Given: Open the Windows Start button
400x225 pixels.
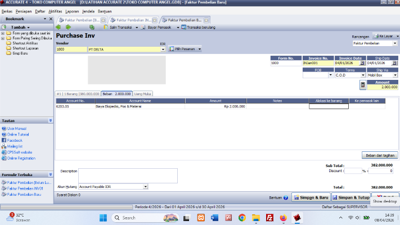Looking at the screenshot, I should click(x=103, y=218).
